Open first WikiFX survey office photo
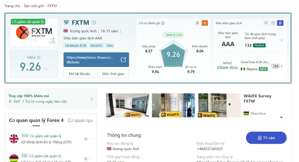This screenshot has height=162, width=299. coord(127,105)
